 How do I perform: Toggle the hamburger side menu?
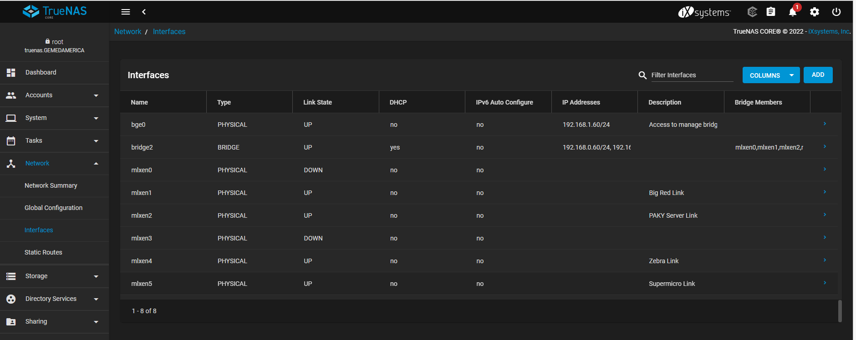pyautogui.click(x=126, y=12)
